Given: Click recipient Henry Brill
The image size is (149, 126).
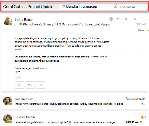Looking at the screenshot, I should pyautogui.click(x=52, y=24).
